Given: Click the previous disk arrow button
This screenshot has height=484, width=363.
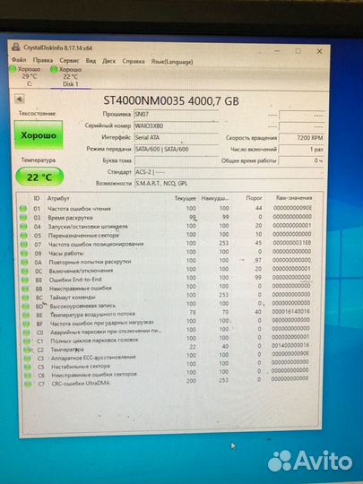Looking at the screenshot, I should pyautogui.click(x=20, y=99).
